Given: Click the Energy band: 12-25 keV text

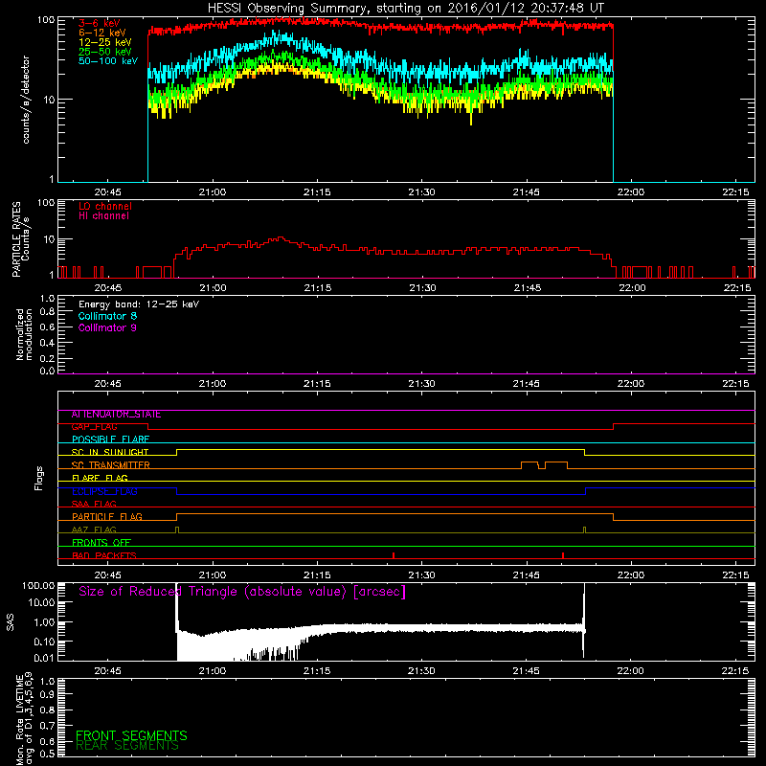Looking at the screenshot, I should click(139, 304).
